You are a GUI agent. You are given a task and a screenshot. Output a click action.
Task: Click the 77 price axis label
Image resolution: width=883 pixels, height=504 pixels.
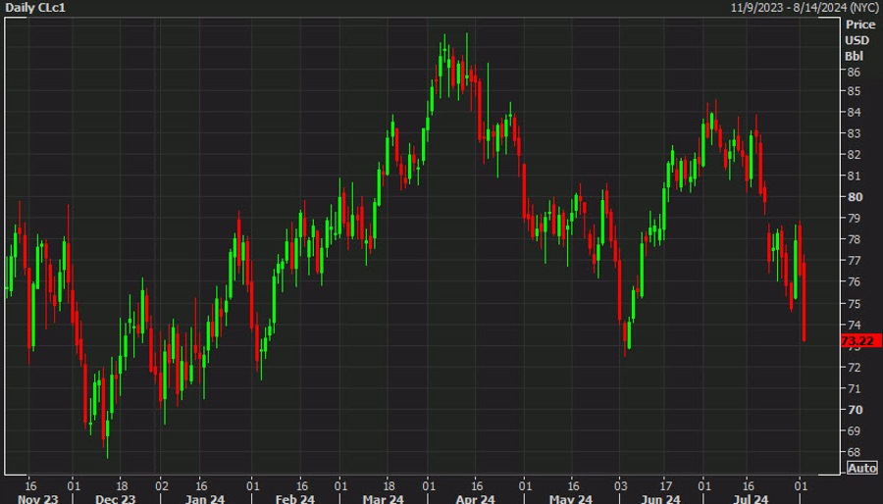pyautogui.click(x=854, y=261)
